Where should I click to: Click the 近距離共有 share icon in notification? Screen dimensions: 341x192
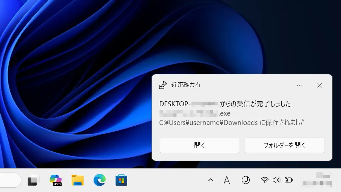pos(163,85)
